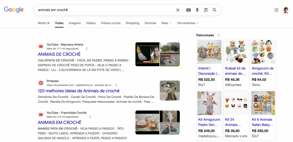
Task: Open the on-screen keyboard input tool
Action: click(x=188, y=10)
